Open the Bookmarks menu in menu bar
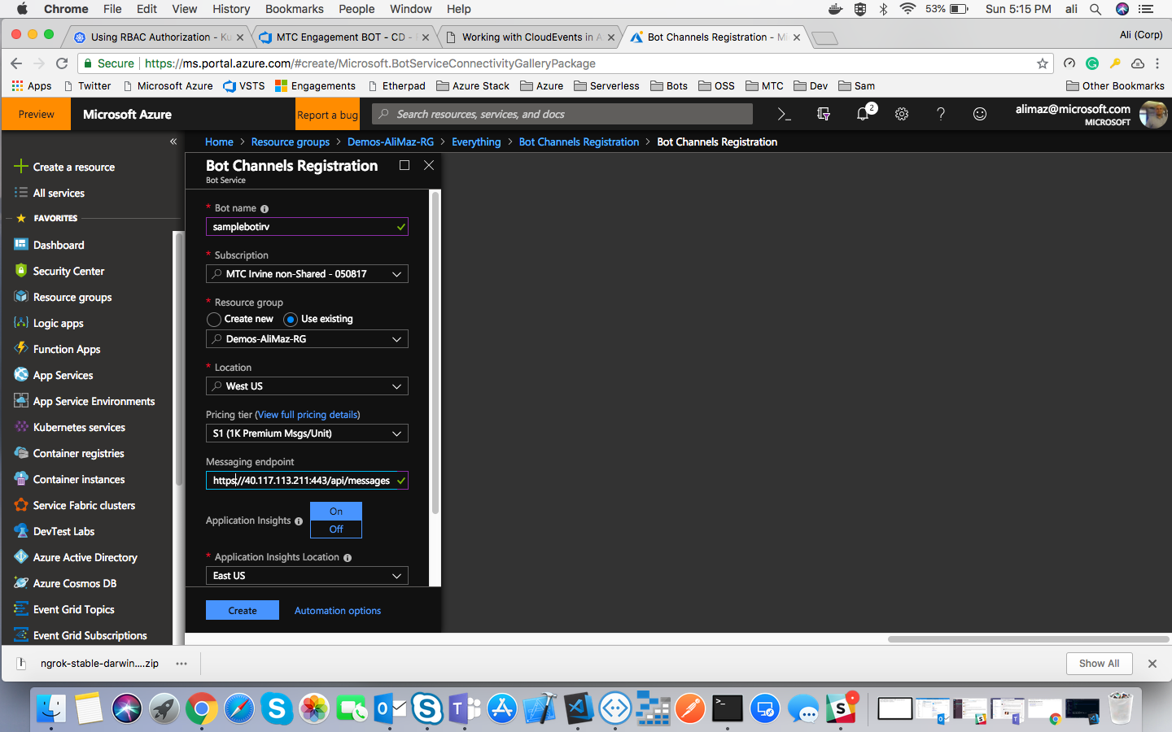Image resolution: width=1172 pixels, height=732 pixels. 294,9
